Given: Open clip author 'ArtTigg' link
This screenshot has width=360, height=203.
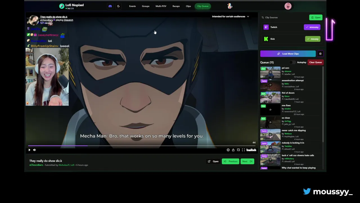Looking at the screenshot, I should (288, 121).
